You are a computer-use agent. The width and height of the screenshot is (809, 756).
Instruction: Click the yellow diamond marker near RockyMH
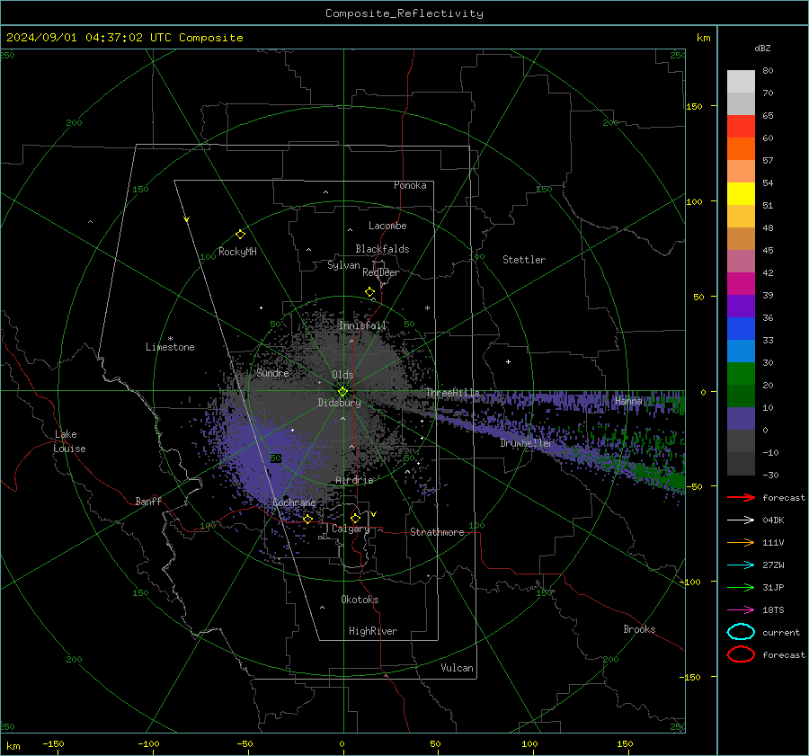pyautogui.click(x=240, y=235)
